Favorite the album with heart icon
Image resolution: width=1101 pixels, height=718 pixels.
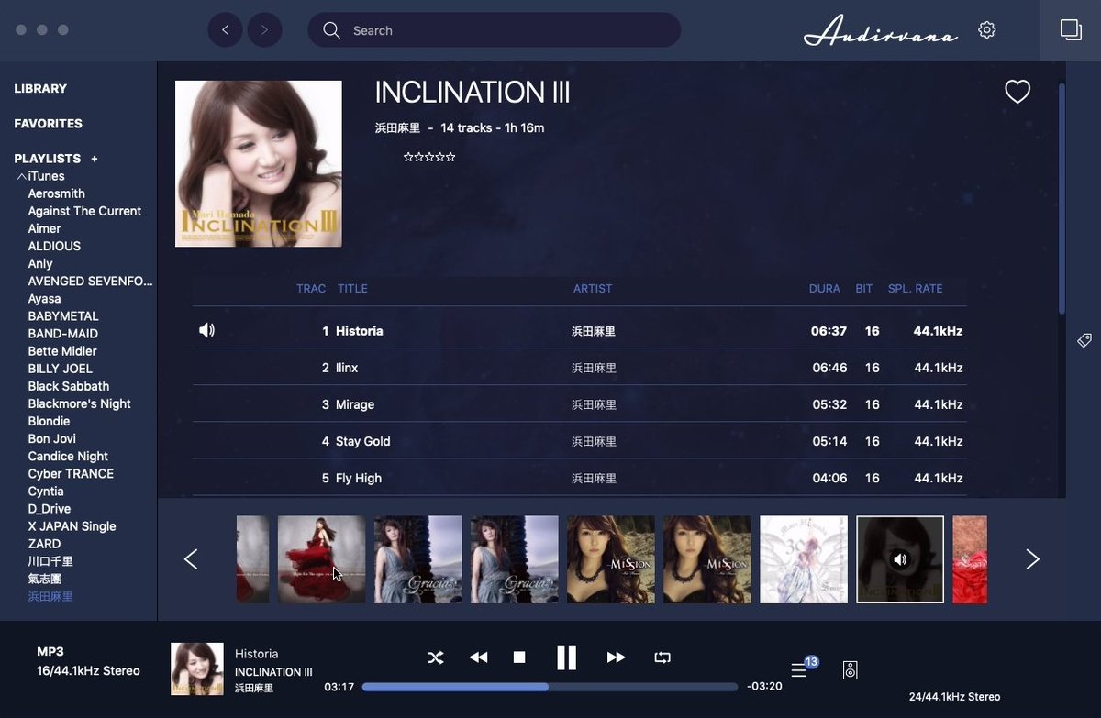[1018, 92]
